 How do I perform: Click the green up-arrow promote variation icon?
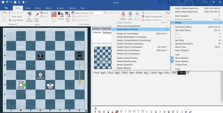click(x=95, y=112)
